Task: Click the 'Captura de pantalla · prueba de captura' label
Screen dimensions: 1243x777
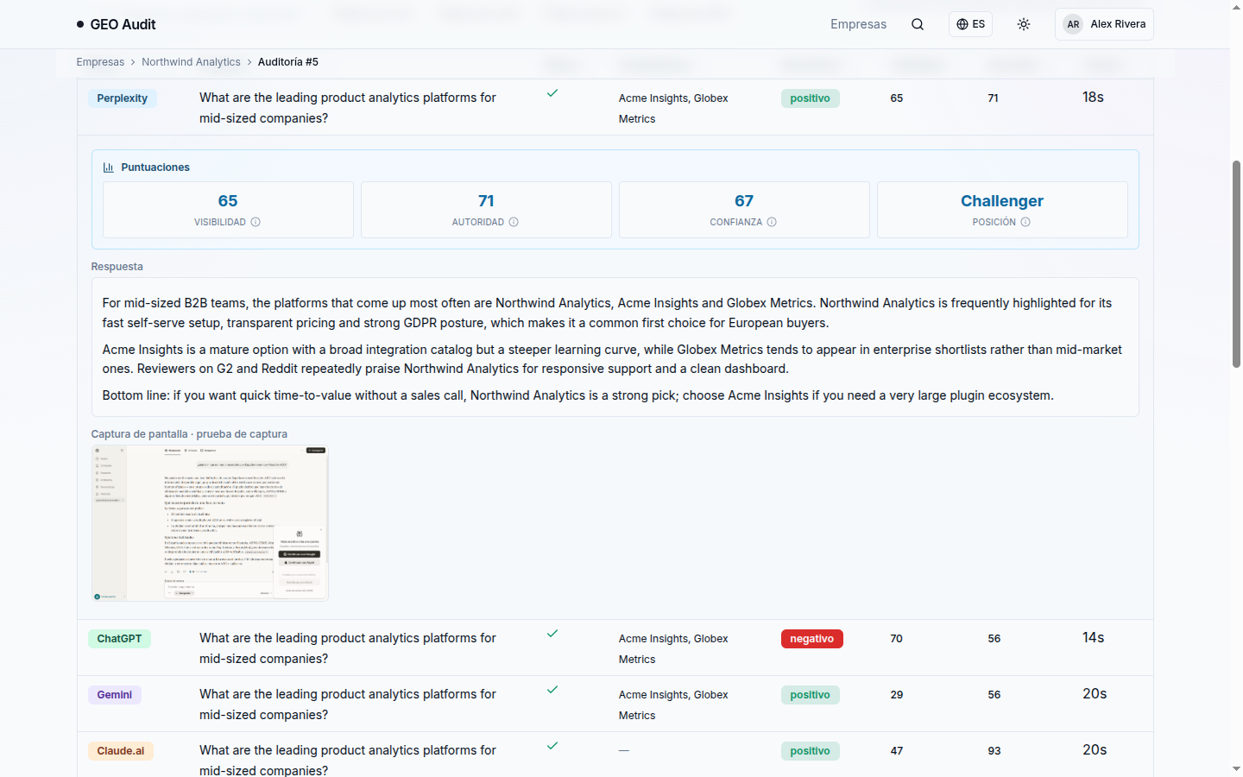Action: [x=189, y=434]
